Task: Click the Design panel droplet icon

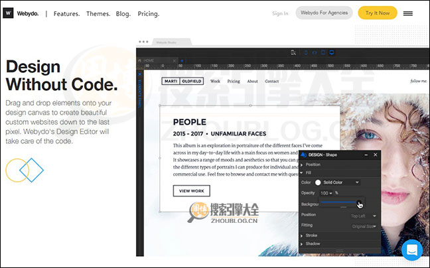Action: click(303, 155)
